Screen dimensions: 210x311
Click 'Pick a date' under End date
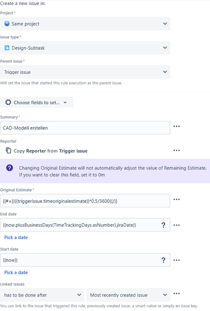[x=16, y=237]
